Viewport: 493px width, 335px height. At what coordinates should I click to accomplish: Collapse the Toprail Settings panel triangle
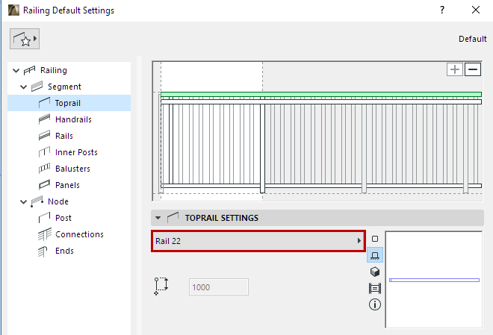[x=158, y=218]
